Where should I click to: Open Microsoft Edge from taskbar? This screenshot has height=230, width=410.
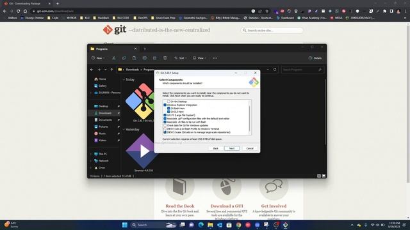click(201, 225)
